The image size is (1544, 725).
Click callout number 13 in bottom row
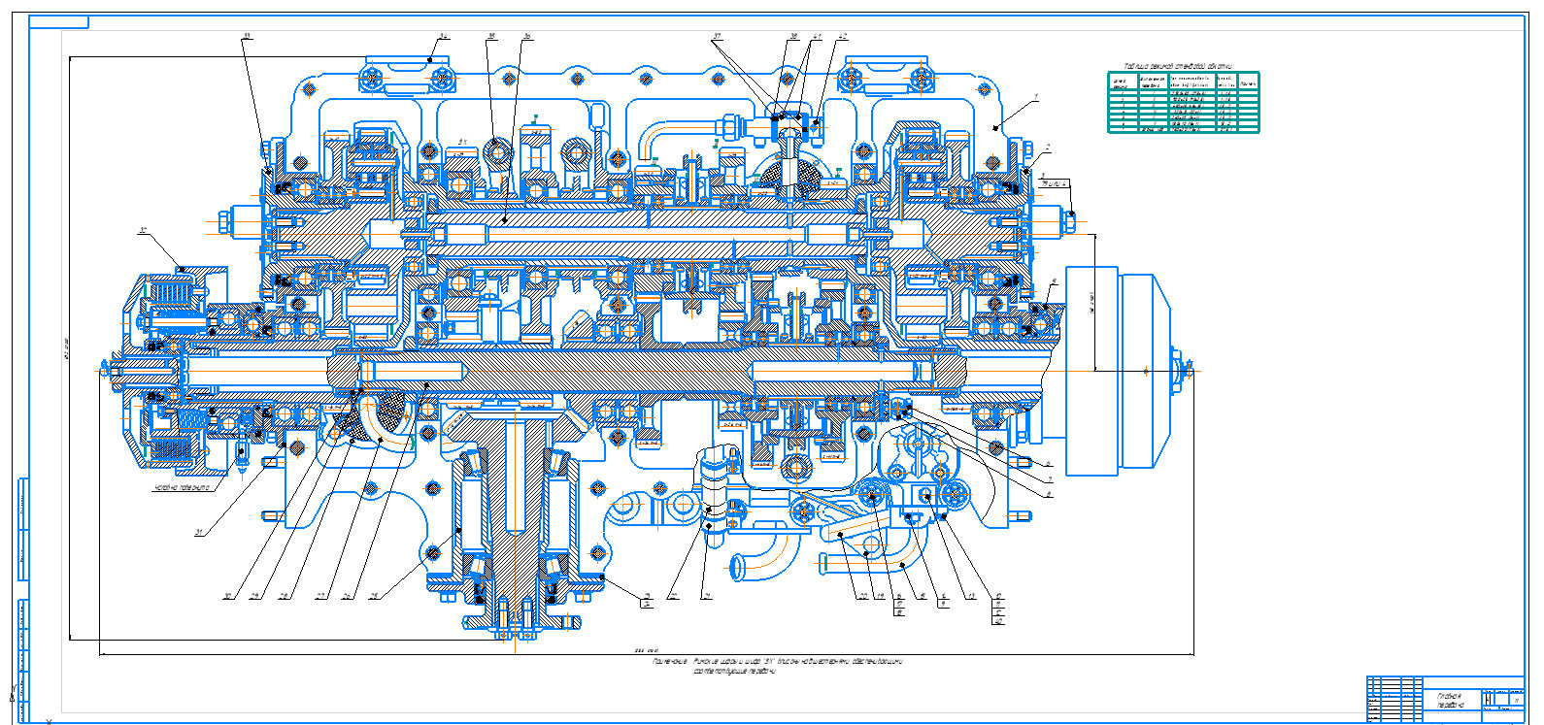pyautogui.click(x=971, y=596)
